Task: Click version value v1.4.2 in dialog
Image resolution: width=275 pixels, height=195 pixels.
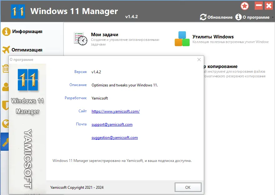Action: point(96,72)
